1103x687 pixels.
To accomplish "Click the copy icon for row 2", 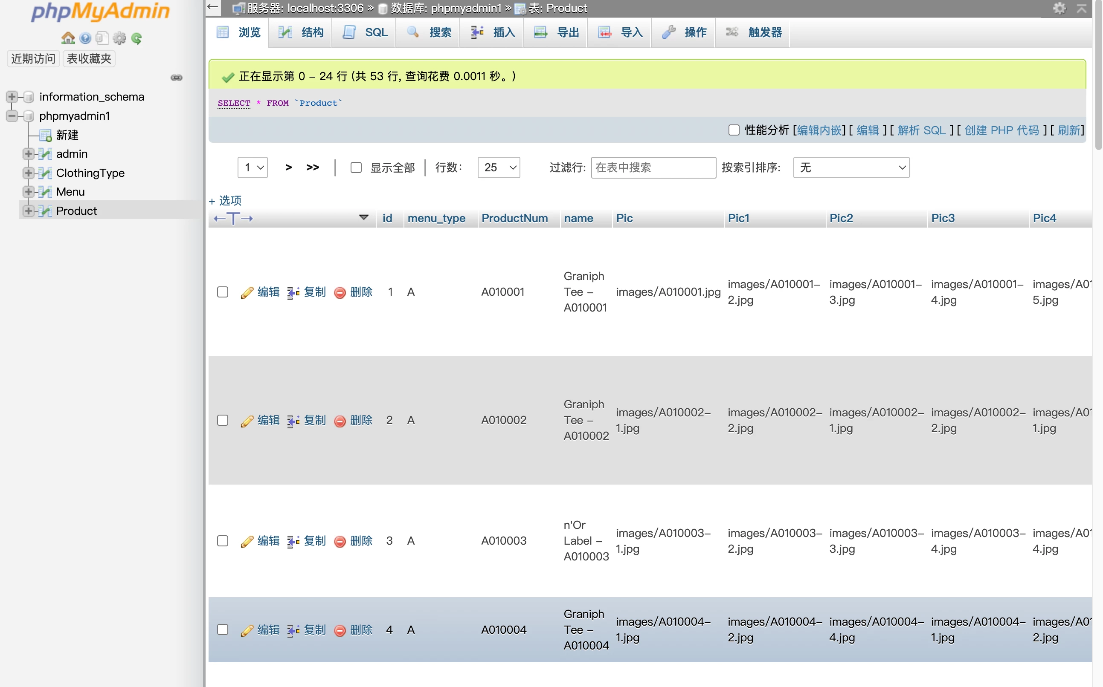I will pos(293,421).
